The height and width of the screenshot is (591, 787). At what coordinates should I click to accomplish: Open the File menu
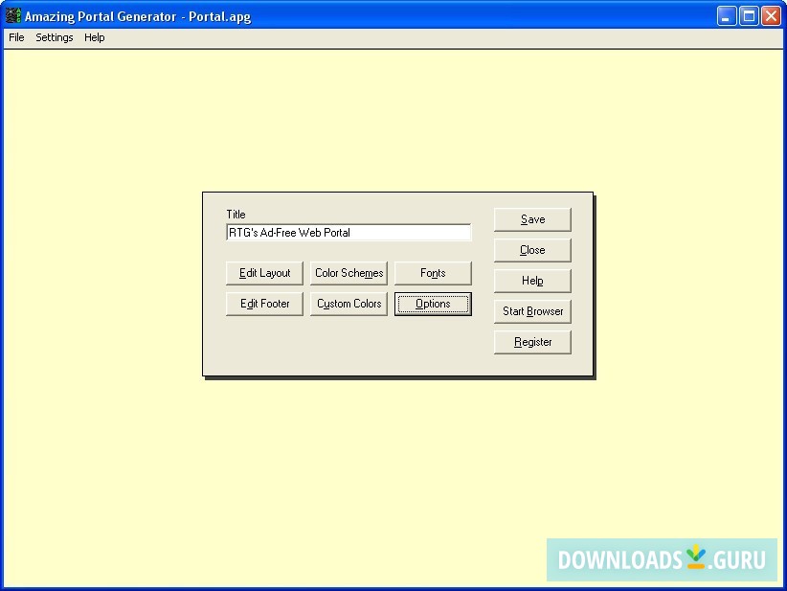tap(15, 37)
